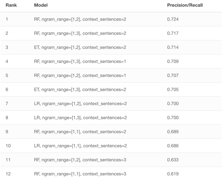The image size is (222, 181).
Task: Click the 0.689 score cell
Action: coord(173,132)
